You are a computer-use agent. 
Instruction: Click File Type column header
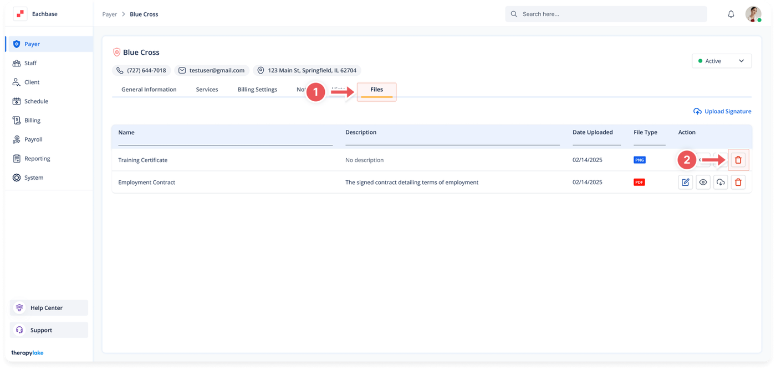coord(645,132)
